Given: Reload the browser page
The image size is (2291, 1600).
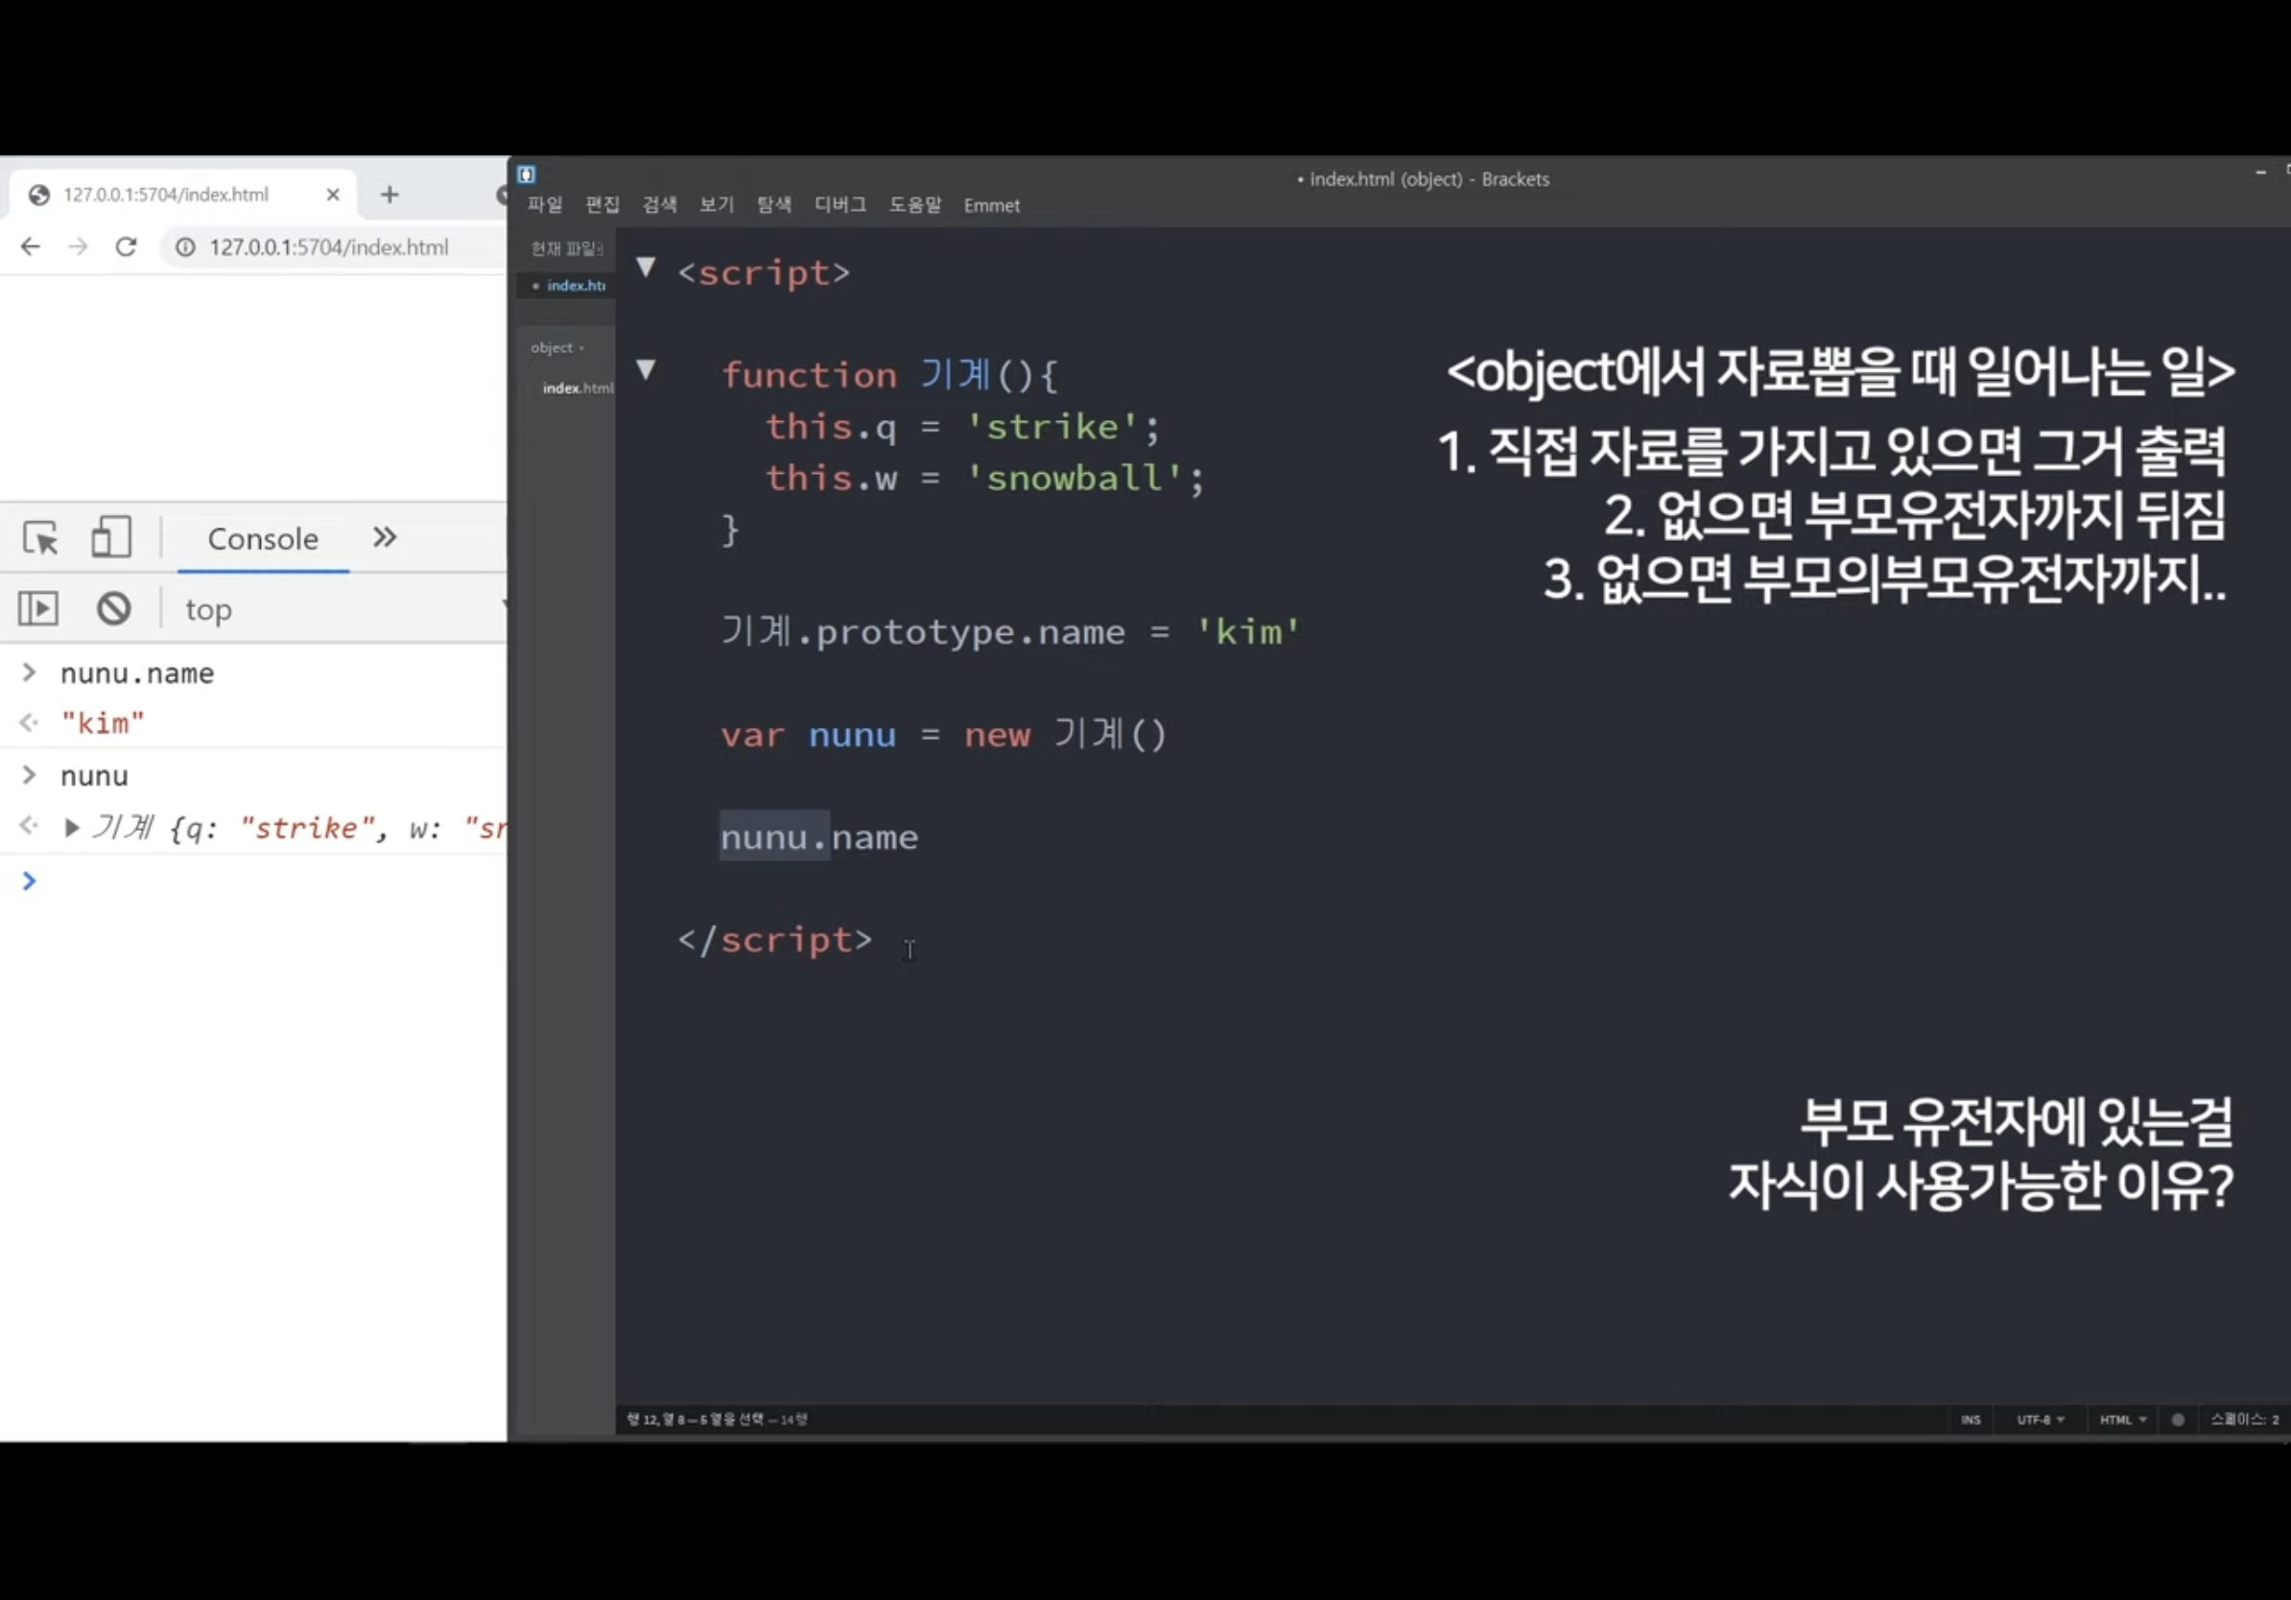Looking at the screenshot, I should [x=126, y=247].
